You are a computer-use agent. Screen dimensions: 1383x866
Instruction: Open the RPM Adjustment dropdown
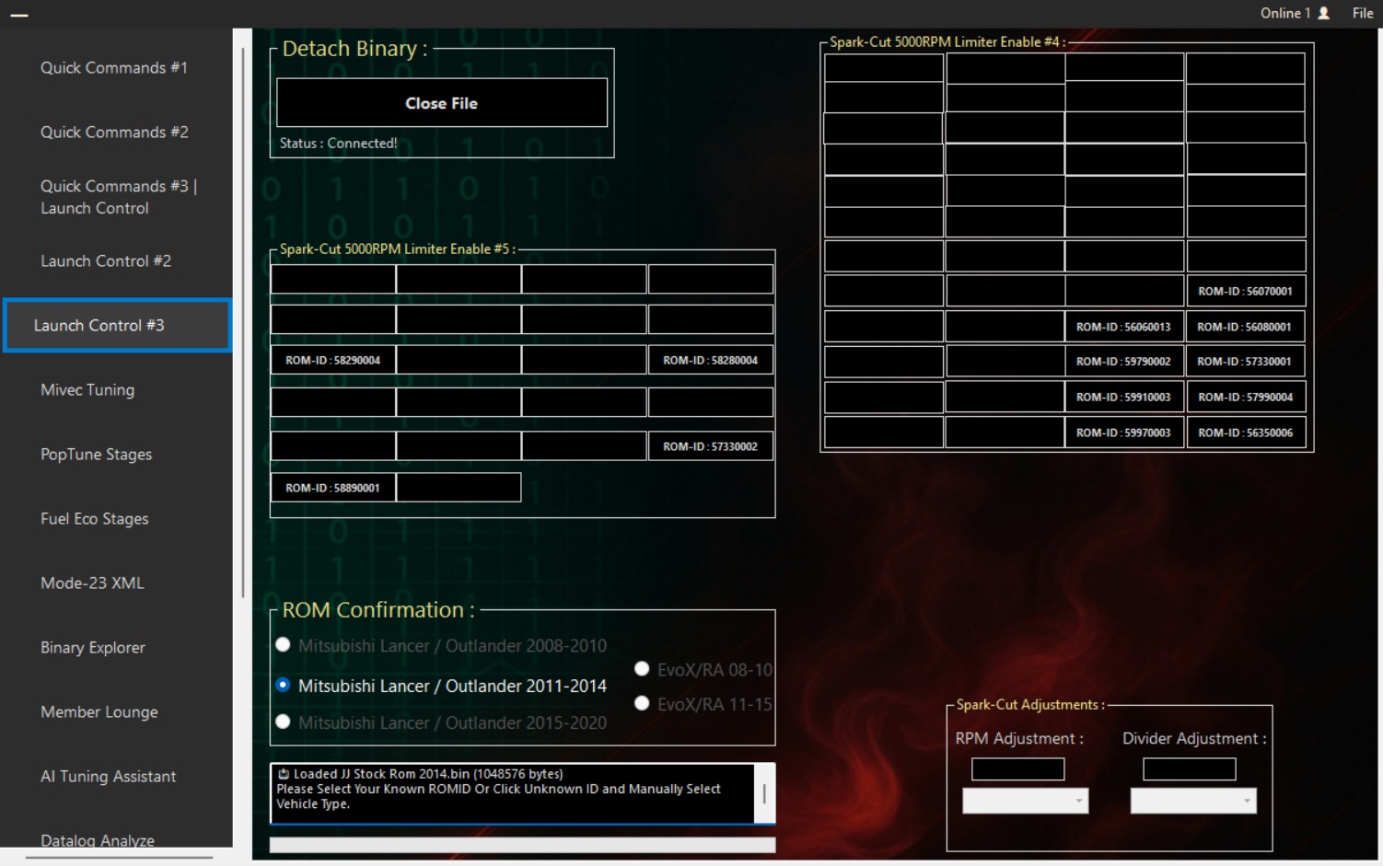point(1024,801)
